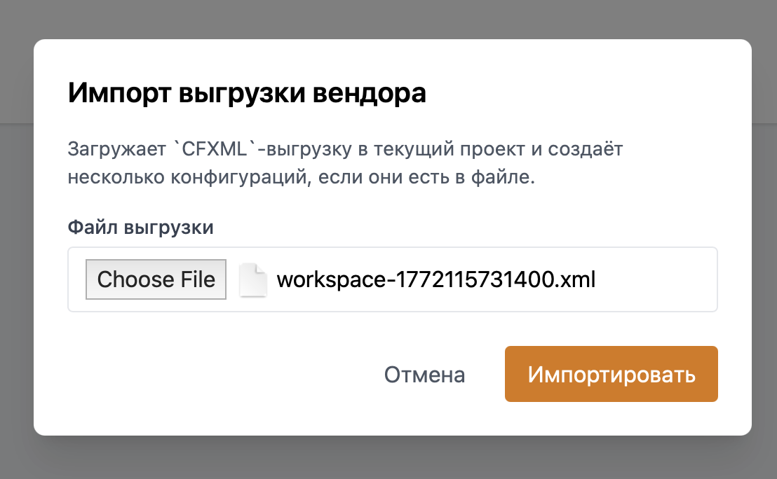Image resolution: width=777 pixels, height=479 pixels.
Task: Cancel the import with Отмена
Action: click(424, 375)
